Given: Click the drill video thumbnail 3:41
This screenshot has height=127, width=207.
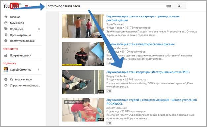Looking at the screenshot, I should click(x=83, y=82).
